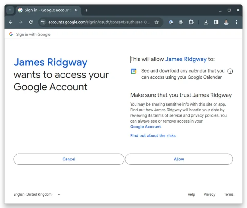Click 'See and download any calendar' permission text

(183, 74)
